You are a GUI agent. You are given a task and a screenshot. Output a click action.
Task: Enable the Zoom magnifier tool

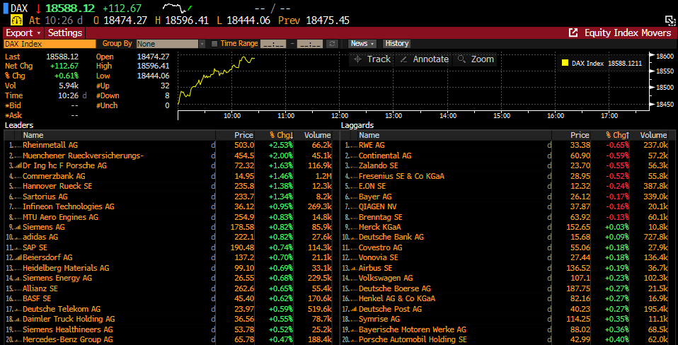coord(476,59)
